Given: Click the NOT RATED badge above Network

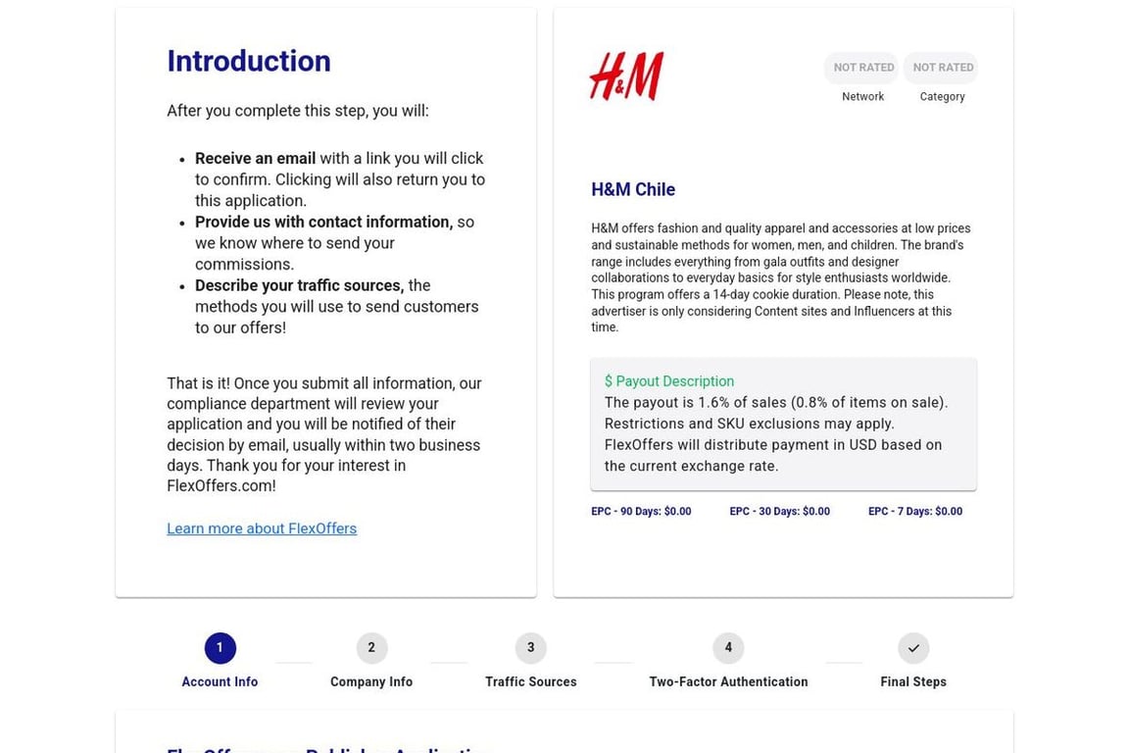Looking at the screenshot, I should [862, 67].
